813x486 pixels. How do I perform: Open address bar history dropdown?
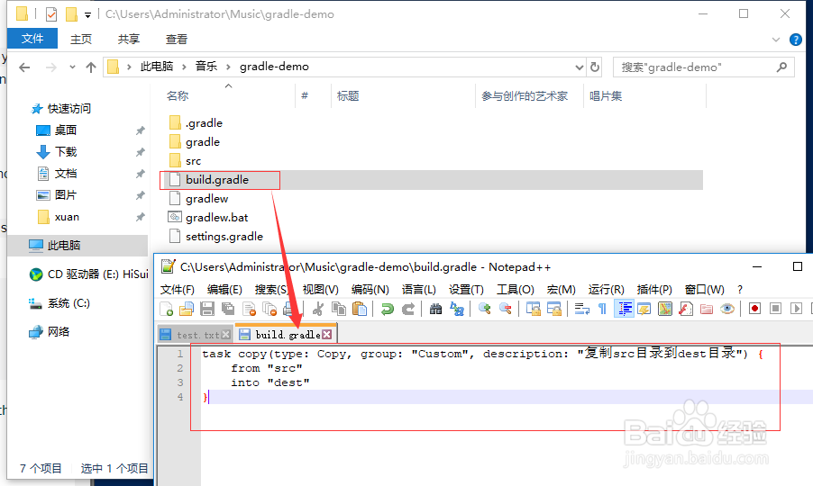pos(580,67)
